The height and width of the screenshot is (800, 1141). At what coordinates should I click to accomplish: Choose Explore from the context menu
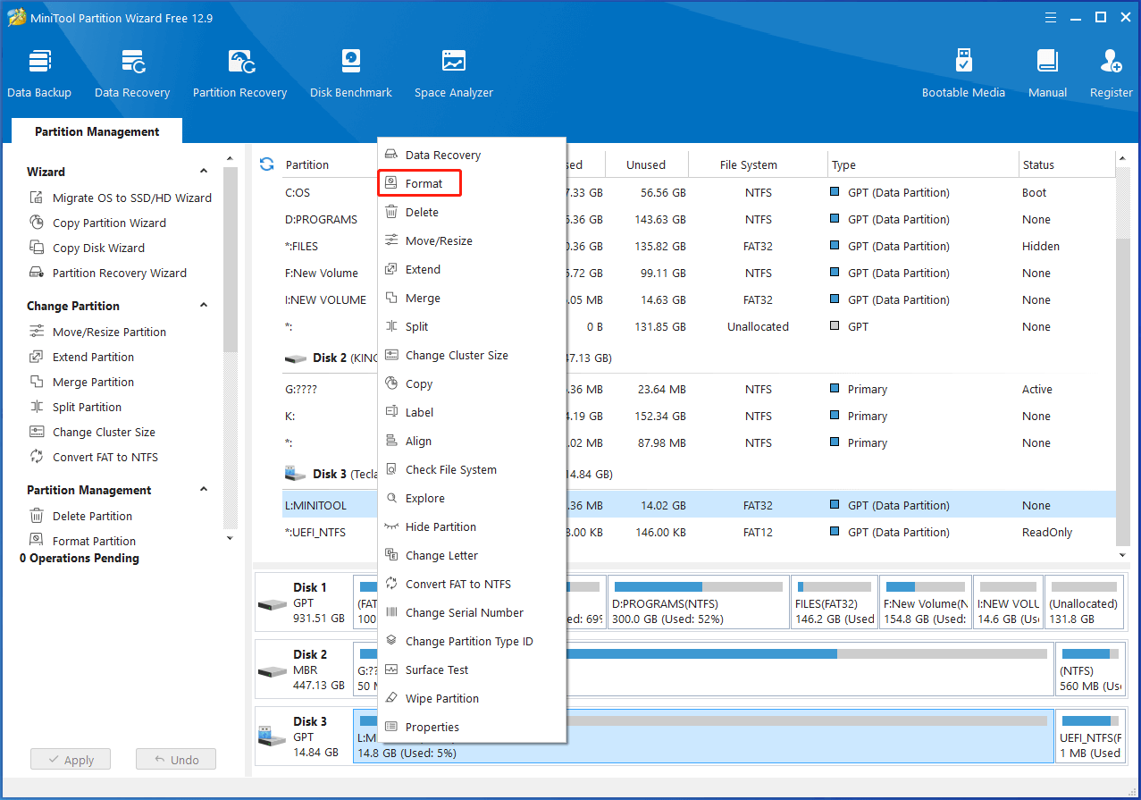(472, 498)
